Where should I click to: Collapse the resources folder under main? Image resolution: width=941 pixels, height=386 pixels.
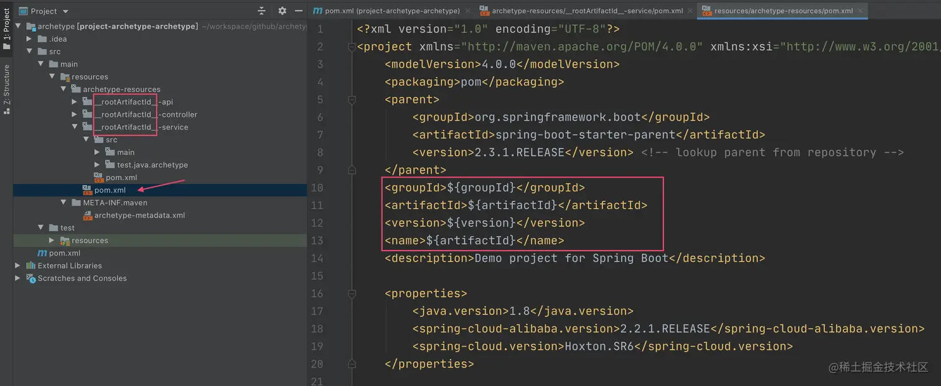pos(52,76)
